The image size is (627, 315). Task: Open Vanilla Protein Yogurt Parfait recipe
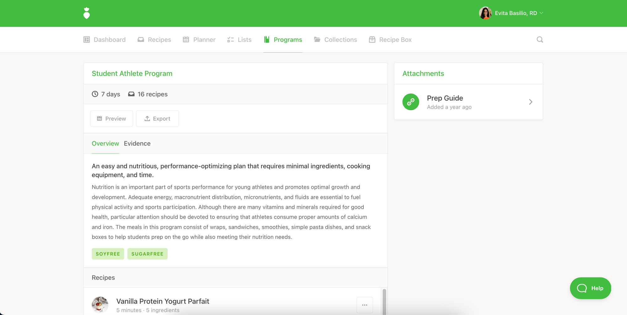163,301
